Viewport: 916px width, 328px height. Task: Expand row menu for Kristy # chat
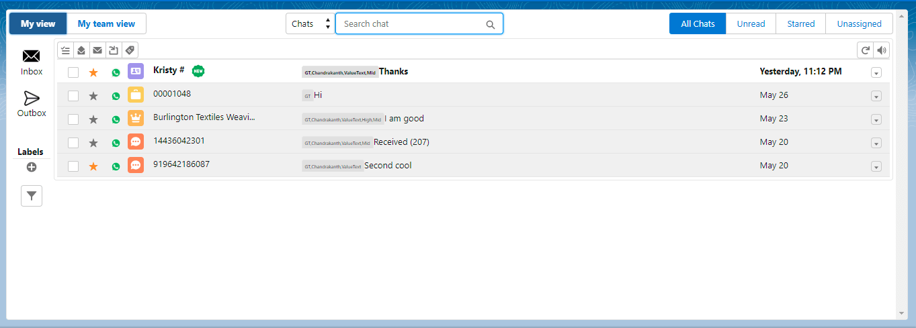(876, 73)
